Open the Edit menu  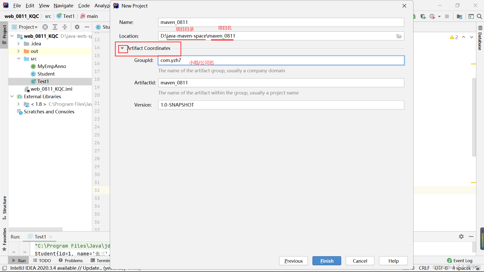point(30,6)
